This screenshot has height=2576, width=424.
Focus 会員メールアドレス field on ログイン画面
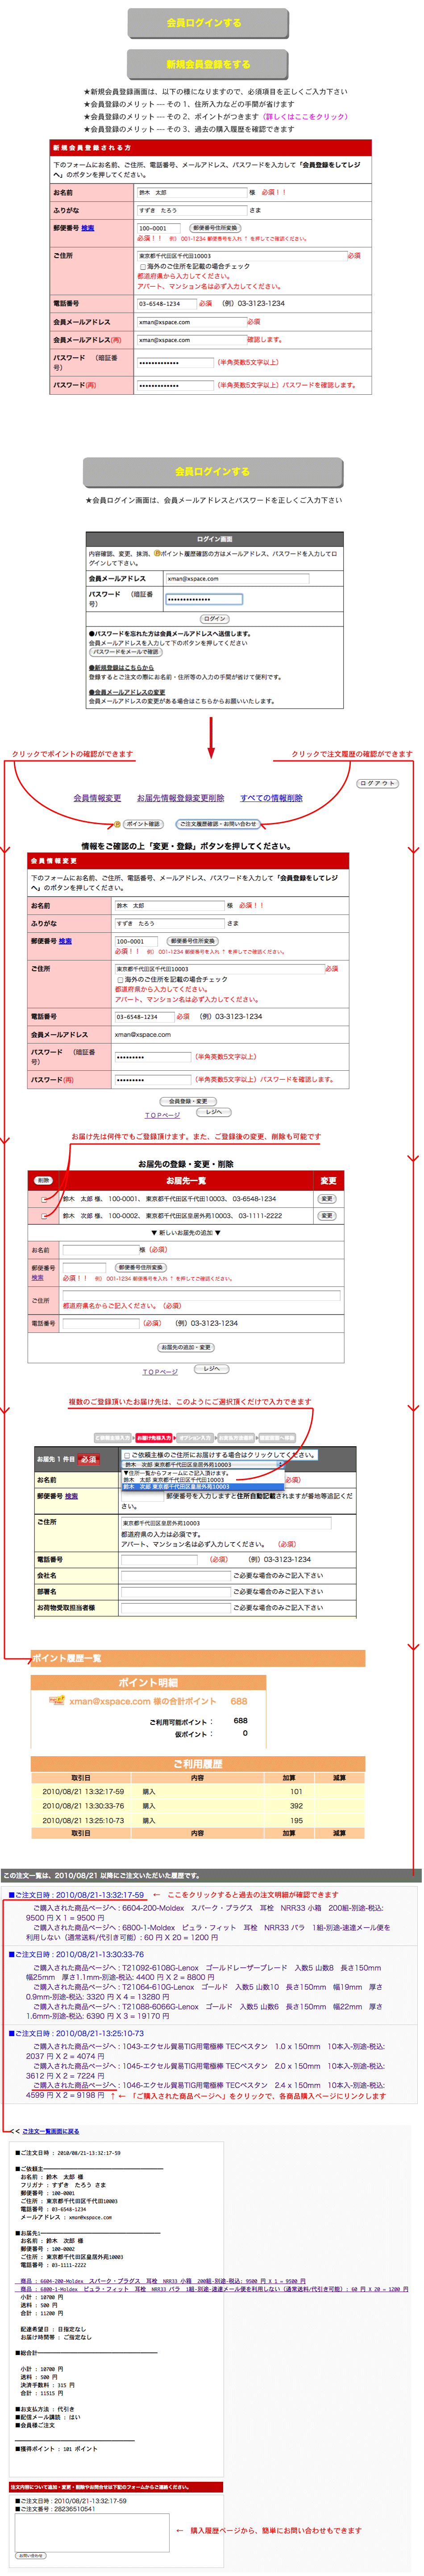click(237, 579)
